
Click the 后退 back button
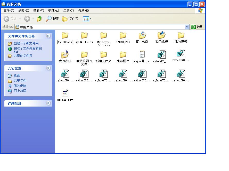pos(10,19)
